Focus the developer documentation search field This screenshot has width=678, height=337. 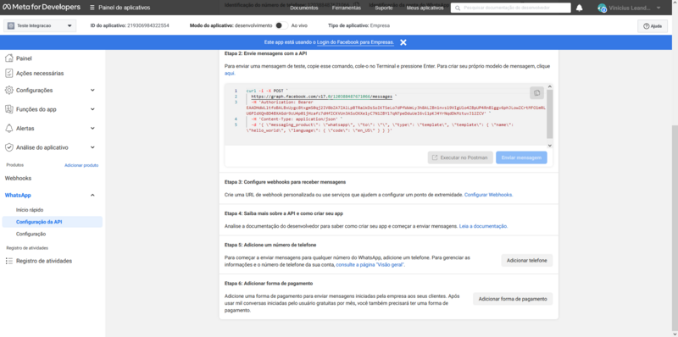511,8
